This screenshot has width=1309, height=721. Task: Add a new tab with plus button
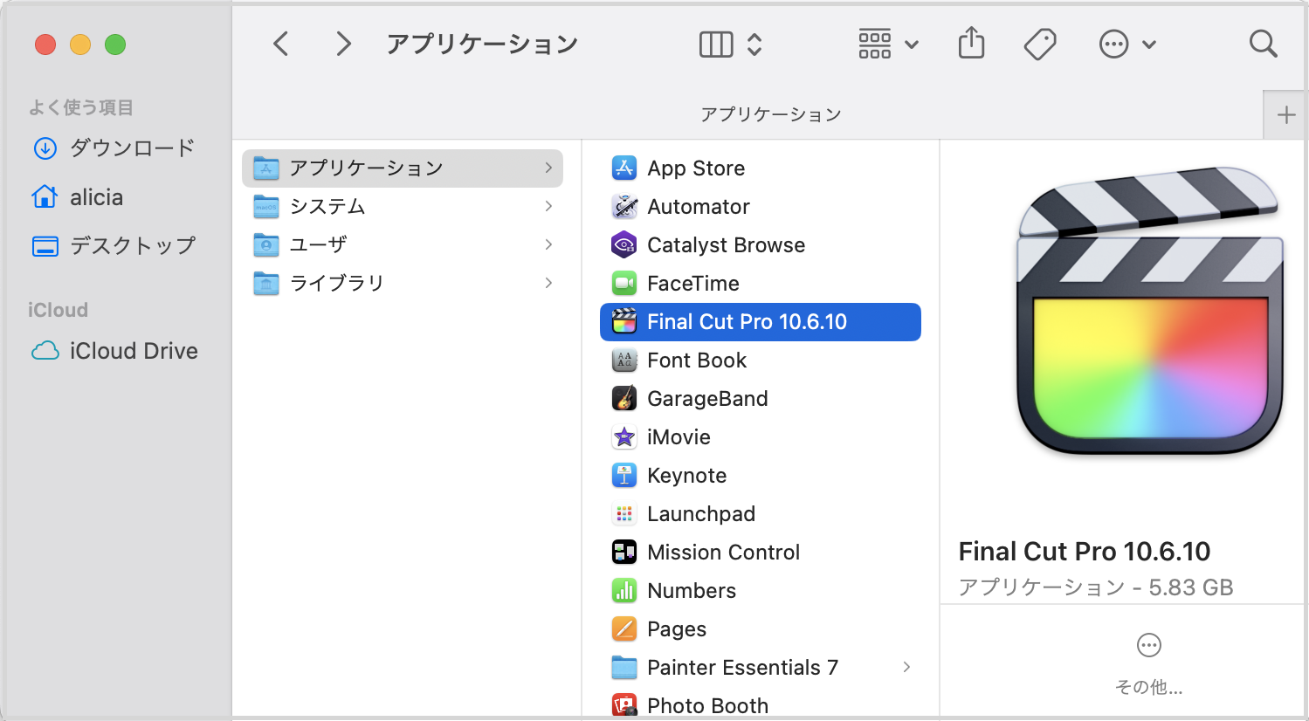click(1285, 115)
